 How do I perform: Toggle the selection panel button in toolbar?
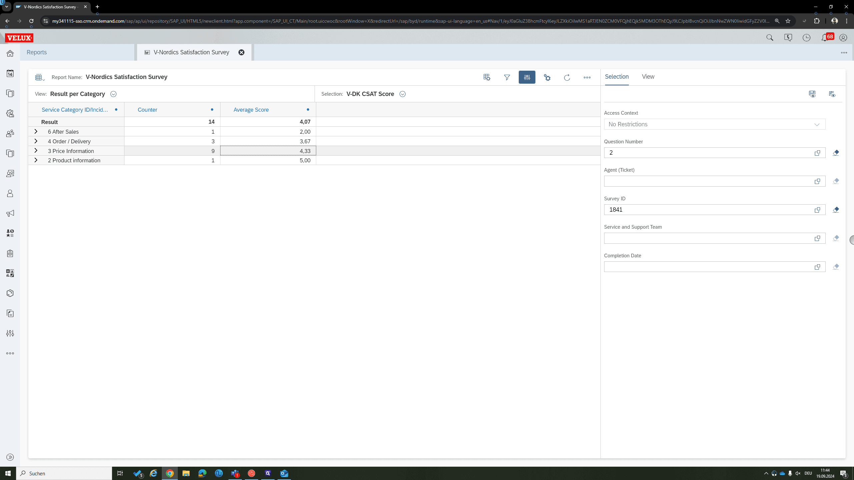[527, 77]
